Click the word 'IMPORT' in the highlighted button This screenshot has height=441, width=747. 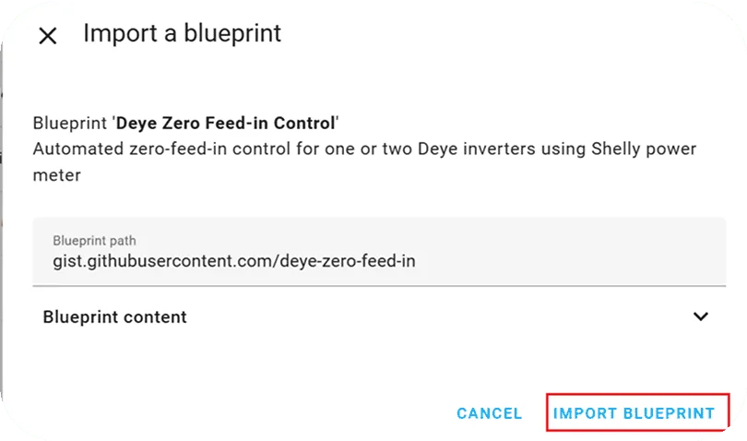pos(585,413)
